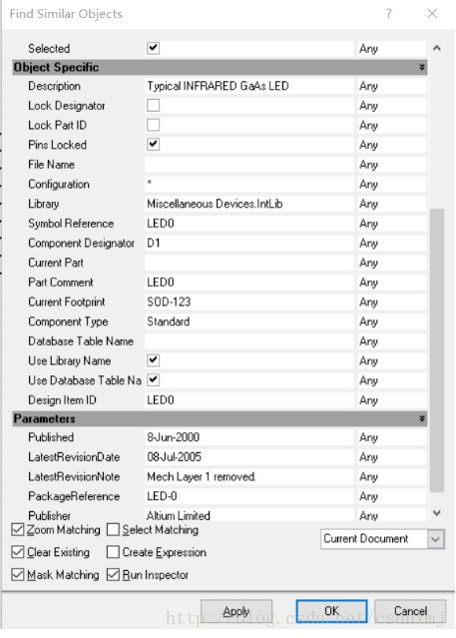Image resolution: width=456 pixels, height=638 pixels.
Task: Click the help question mark icon
Action: 389,14
